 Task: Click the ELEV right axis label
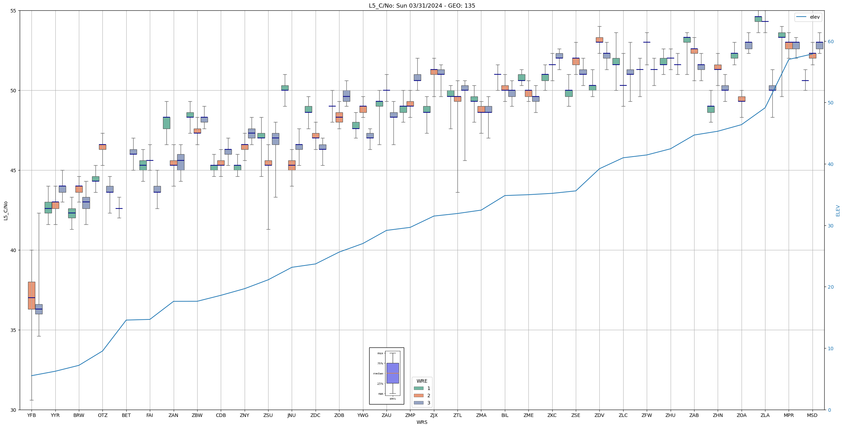tap(838, 211)
